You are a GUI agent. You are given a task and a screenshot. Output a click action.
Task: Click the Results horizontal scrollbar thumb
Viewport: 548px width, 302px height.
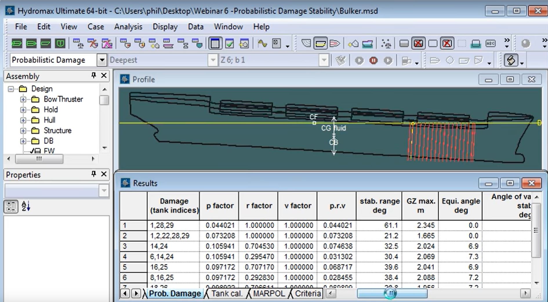click(x=392, y=294)
